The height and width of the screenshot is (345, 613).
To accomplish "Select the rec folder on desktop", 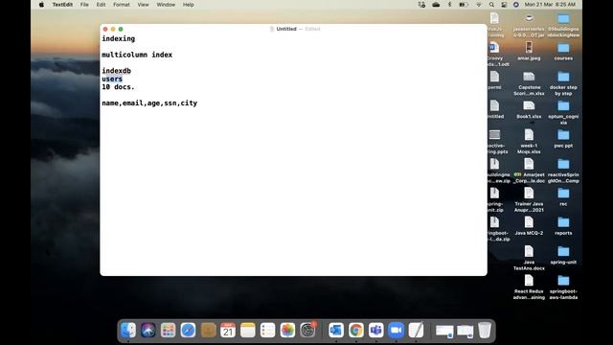I will click(x=563, y=196).
